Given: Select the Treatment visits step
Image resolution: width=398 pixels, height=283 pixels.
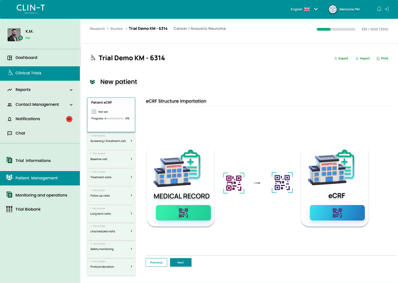Looking at the screenshot, I should (111, 178).
